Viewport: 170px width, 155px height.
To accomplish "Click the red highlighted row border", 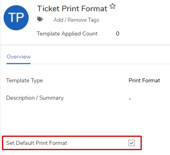I will tap(72, 136).
